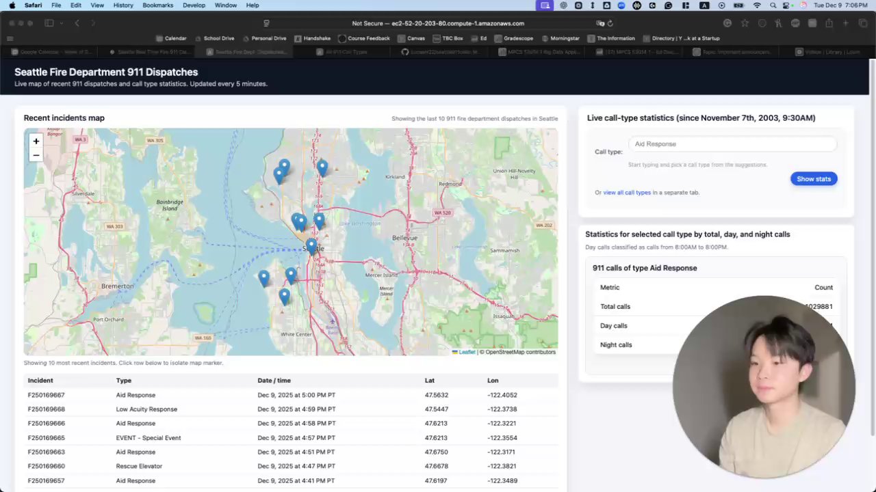The width and height of the screenshot is (876, 492).
Task: Open The Information bookmark
Action: point(612,38)
